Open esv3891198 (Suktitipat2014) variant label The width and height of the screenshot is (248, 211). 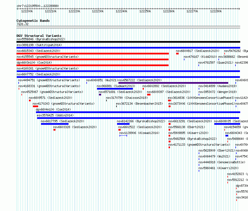point(39,45)
